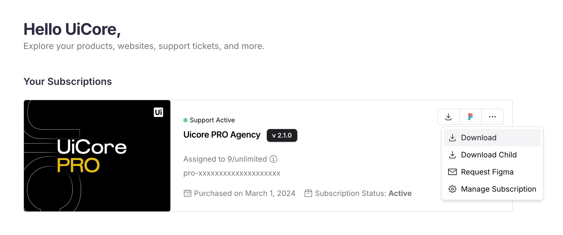Click the UiCore PRO product thumbnail
Screen dimensions: 563x235
(97, 156)
